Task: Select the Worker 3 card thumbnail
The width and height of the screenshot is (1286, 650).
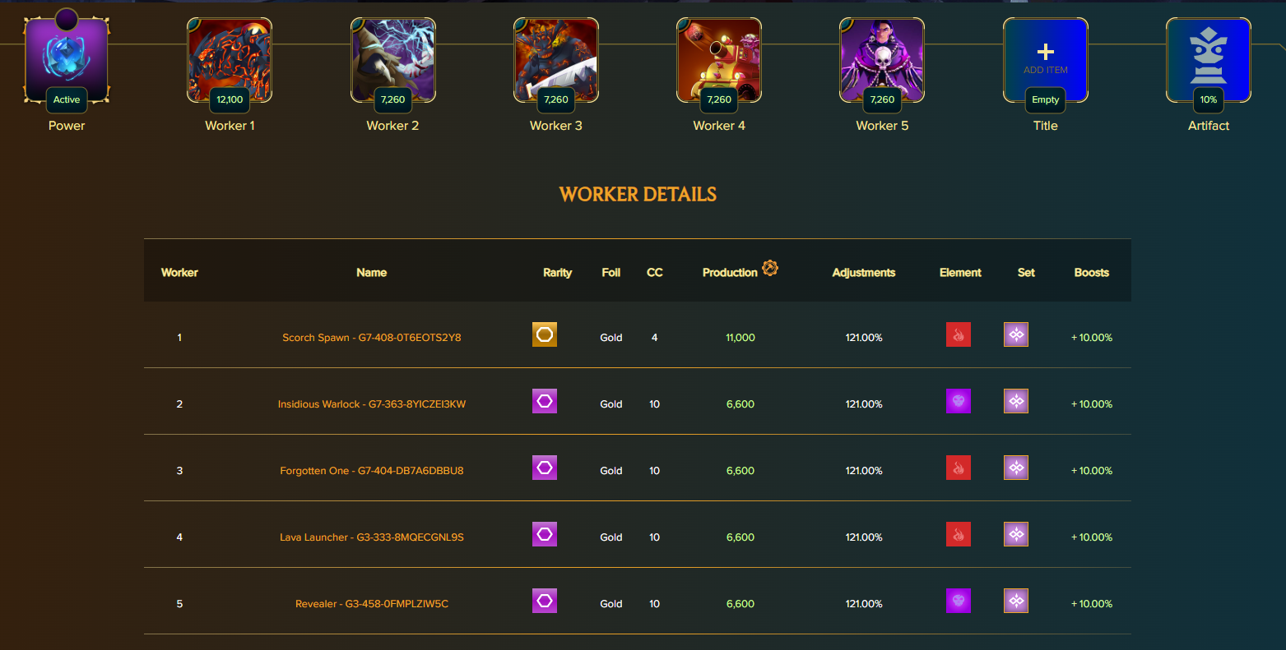Action: 556,61
